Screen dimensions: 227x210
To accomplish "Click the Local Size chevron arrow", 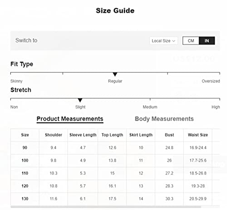I will tap(173, 41).
